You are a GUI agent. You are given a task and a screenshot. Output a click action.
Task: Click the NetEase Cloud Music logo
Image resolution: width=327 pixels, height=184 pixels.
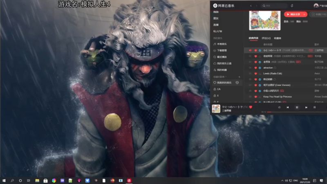(224, 6)
